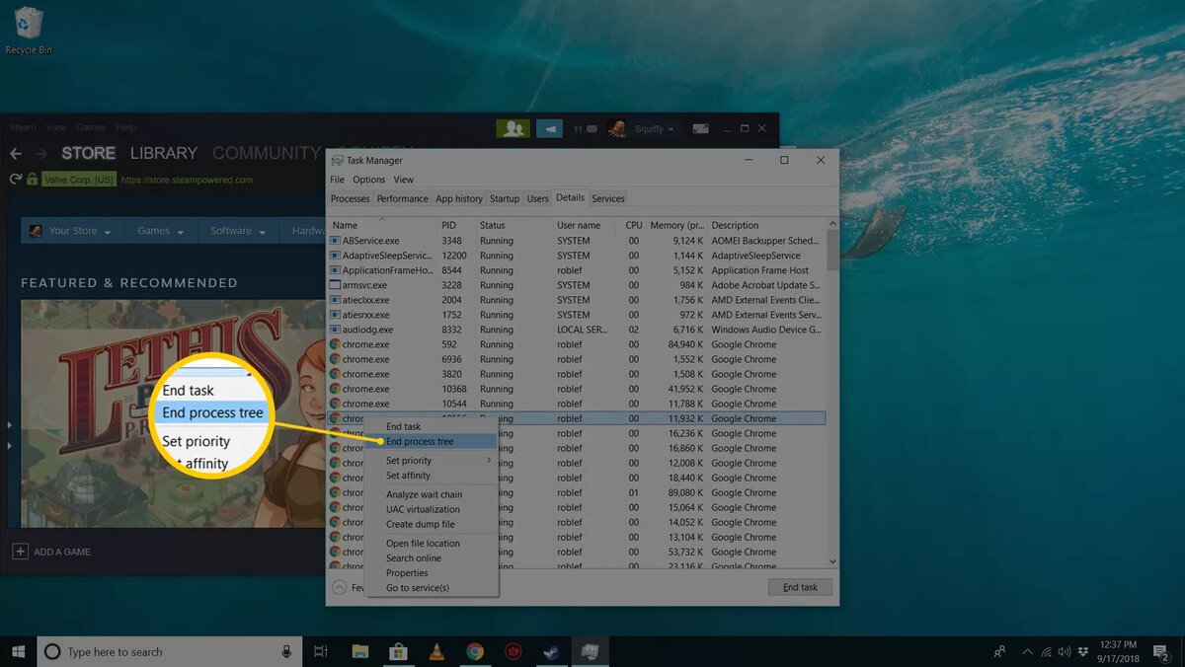Reload the Steam store page
The width and height of the screenshot is (1185, 667).
pos(15,180)
